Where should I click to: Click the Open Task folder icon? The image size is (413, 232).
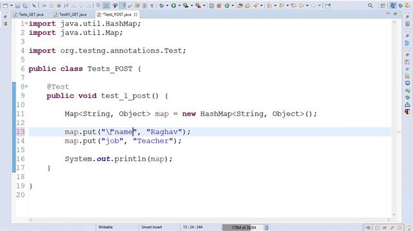247,6
